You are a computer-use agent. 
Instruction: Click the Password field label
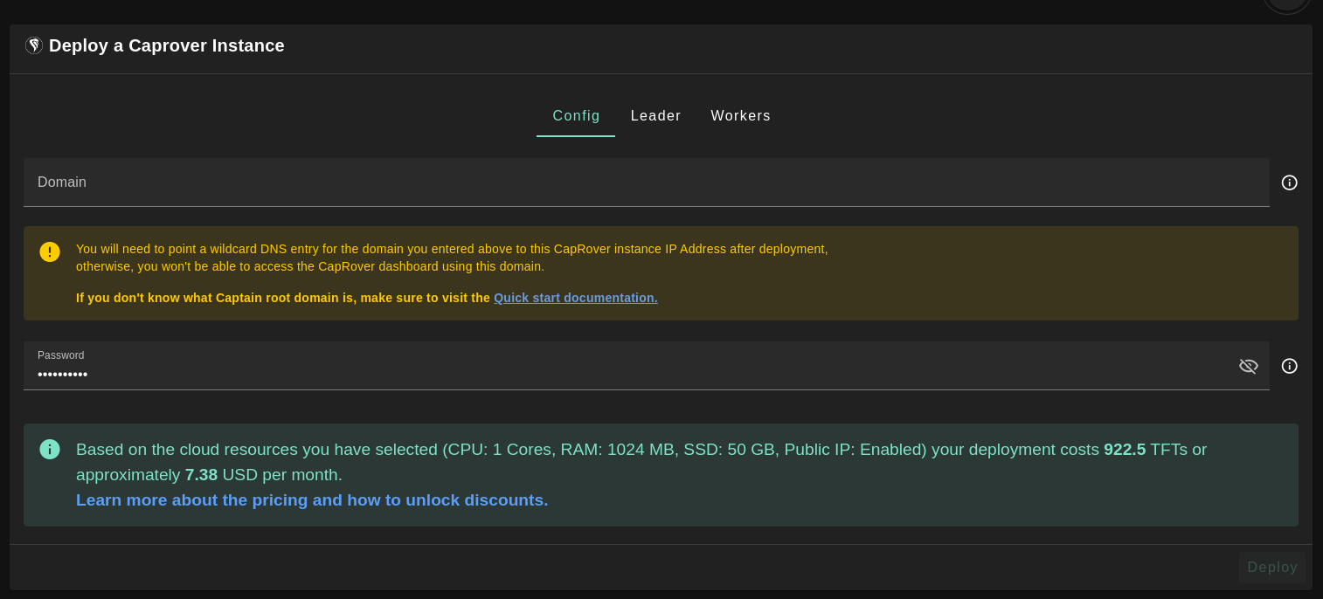pos(61,355)
